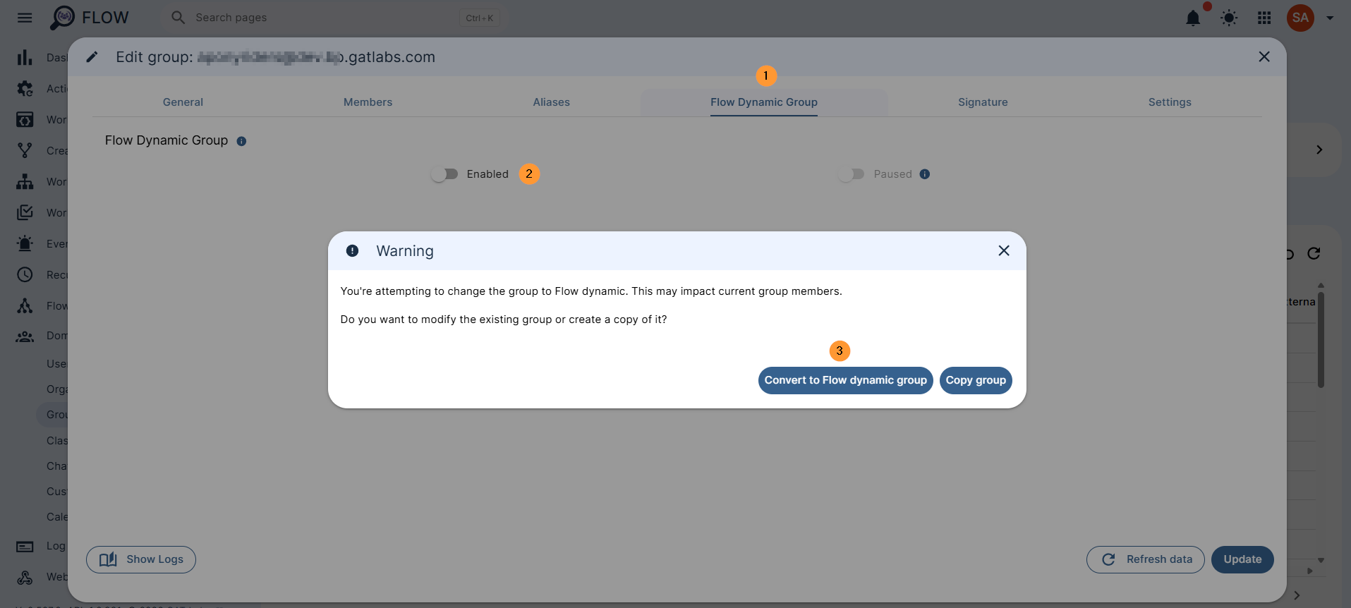
Task: Click the Refresh data button
Action: tap(1146, 559)
